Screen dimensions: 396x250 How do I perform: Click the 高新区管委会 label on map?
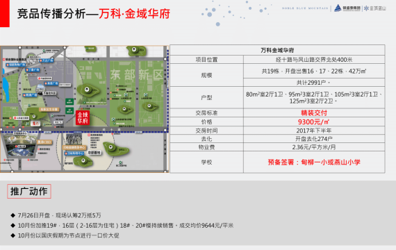49,109
